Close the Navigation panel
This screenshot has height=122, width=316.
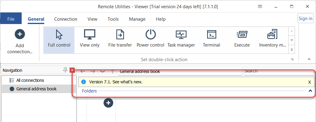(x=72, y=70)
